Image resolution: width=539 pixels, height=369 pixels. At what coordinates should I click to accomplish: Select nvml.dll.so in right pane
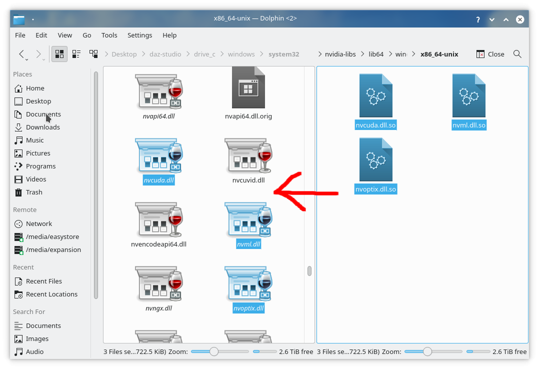[469, 95]
